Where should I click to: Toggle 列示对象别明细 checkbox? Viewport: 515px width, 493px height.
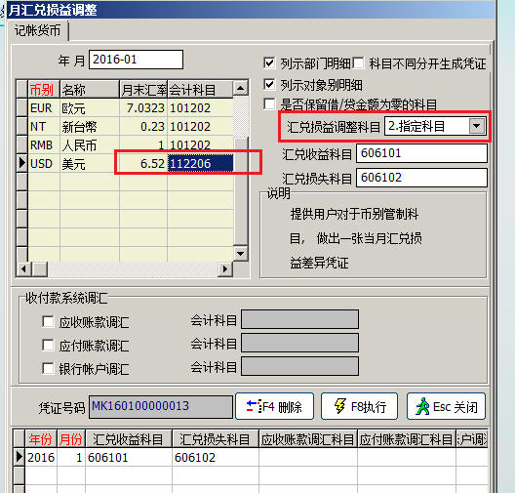(269, 85)
